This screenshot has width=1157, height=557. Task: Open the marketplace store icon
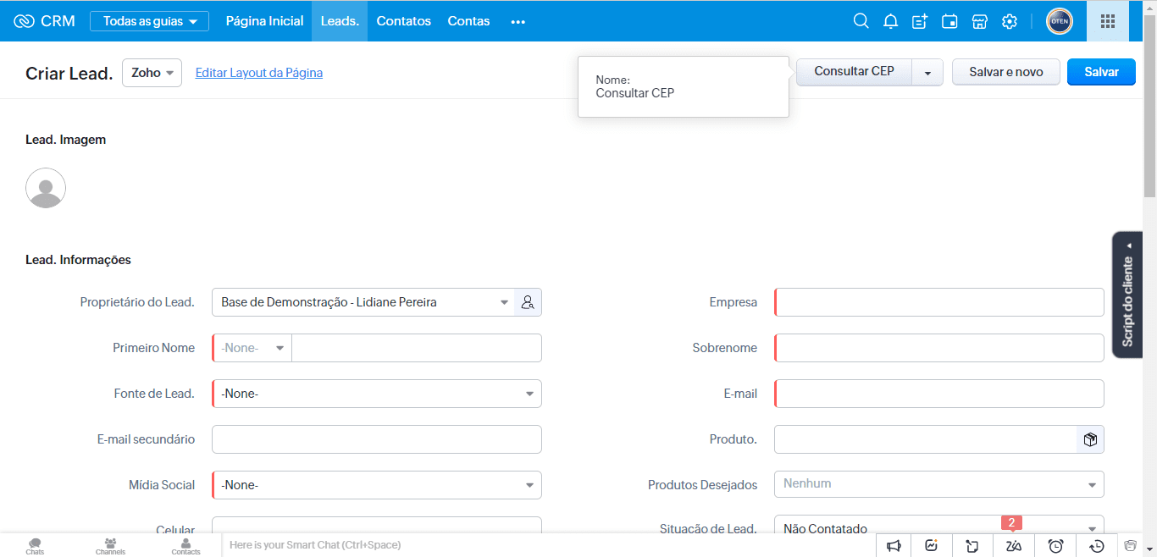click(979, 21)
